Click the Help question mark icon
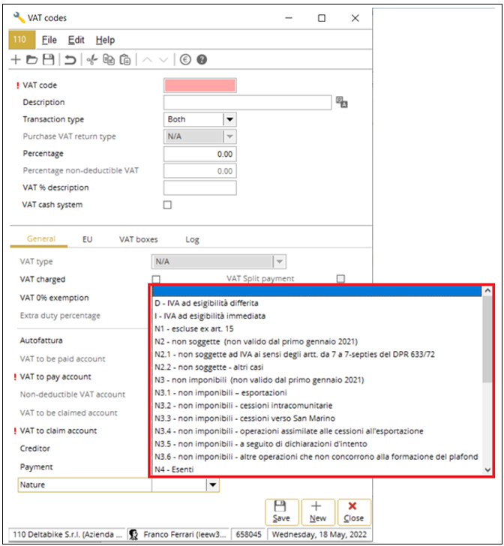The width and height of the screenshot is (504, 546). point(202,60)
